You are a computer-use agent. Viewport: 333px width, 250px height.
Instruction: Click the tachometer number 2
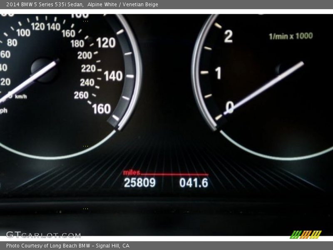pos(228,36)
